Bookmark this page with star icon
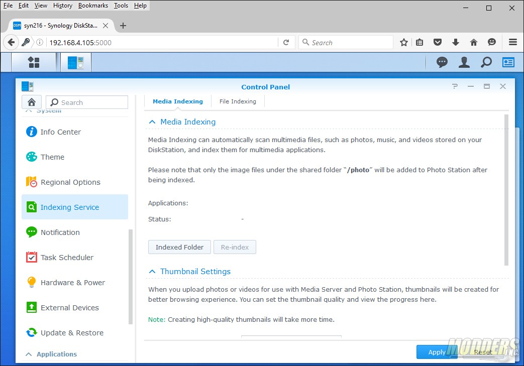This screenshot has width=524, height=366. [x=404, y=42]
